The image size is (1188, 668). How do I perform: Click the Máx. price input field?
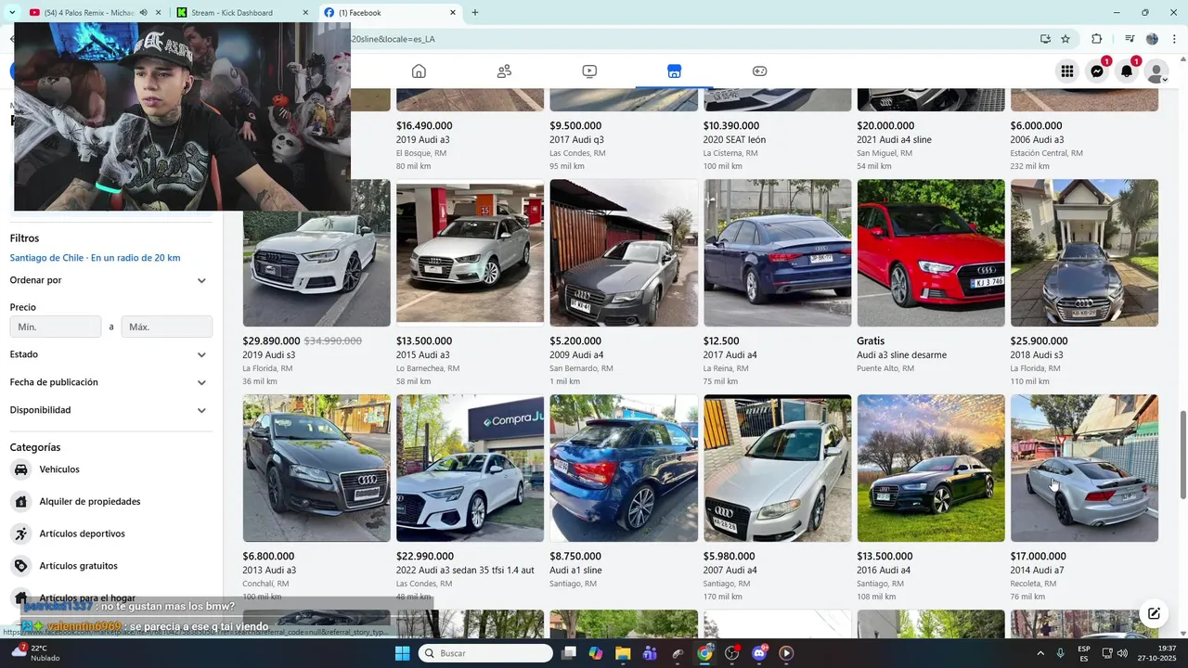[x=167, y=327]
